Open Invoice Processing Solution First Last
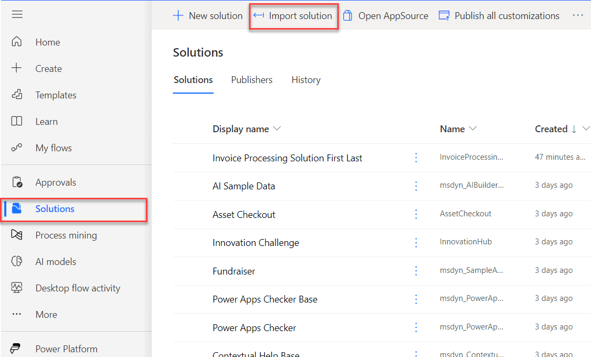The height and width of the screenshot is (357, 591). (x=287, y=158)
